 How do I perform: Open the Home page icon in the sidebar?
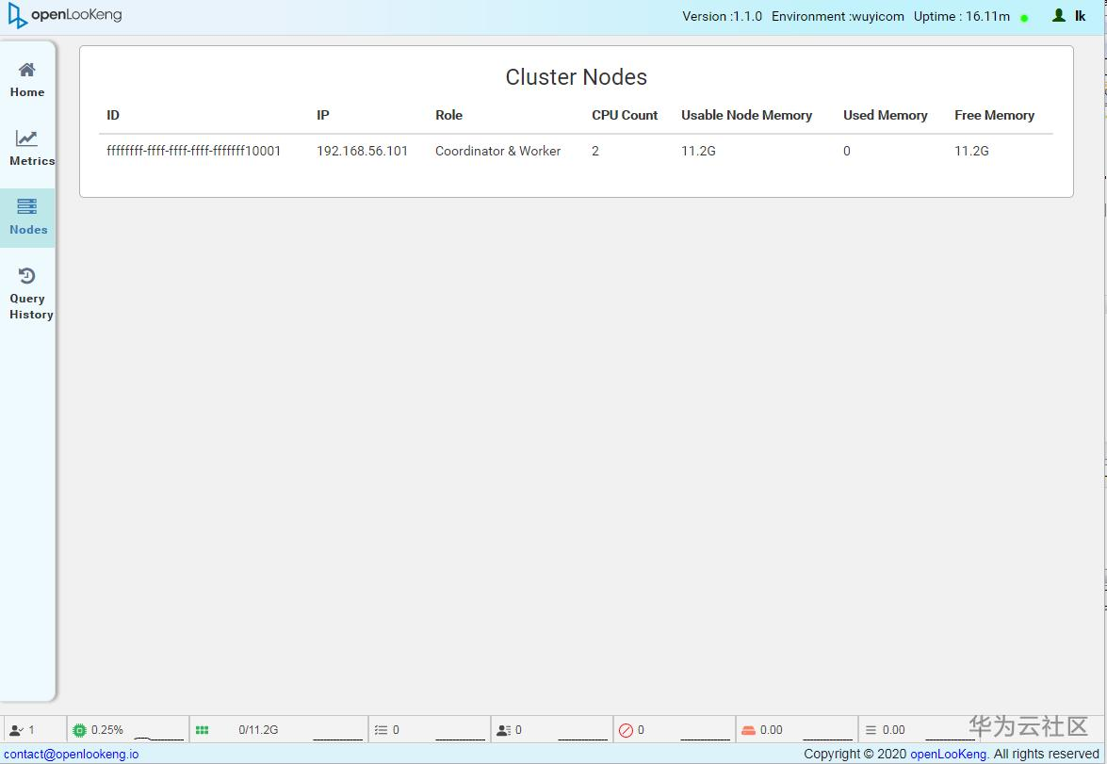pos(26,69)
